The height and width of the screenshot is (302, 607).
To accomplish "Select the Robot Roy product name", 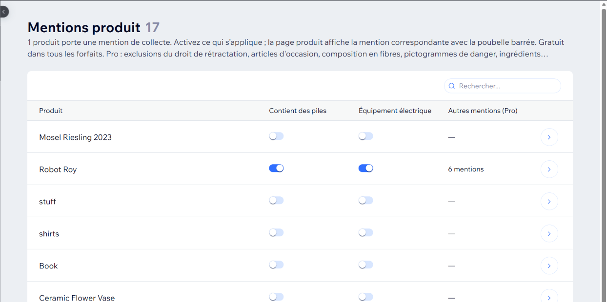I will 58,170.
